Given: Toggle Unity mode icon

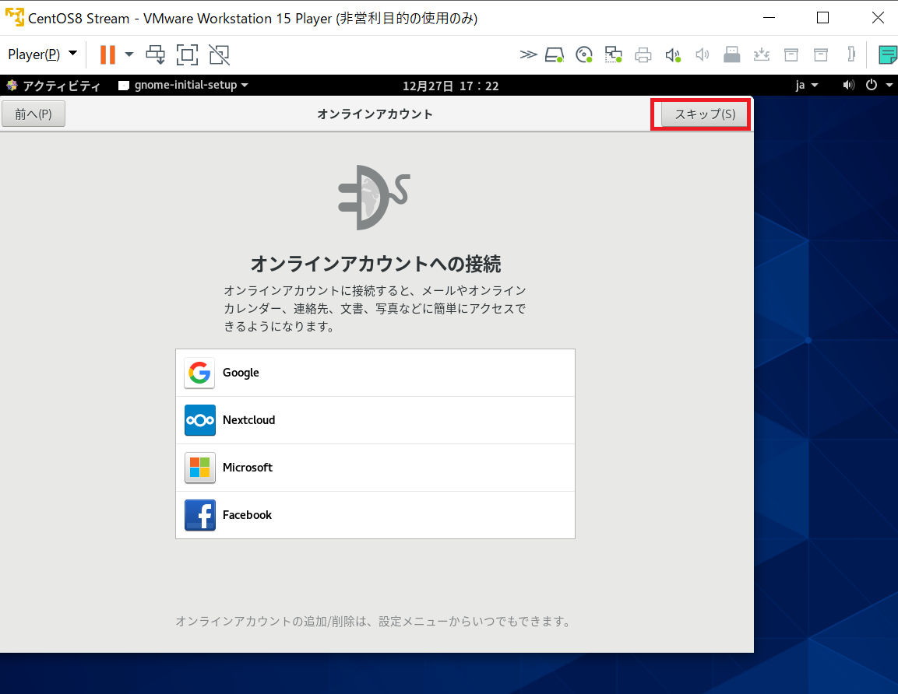Looking at the screenshot, I should (220, 55).
